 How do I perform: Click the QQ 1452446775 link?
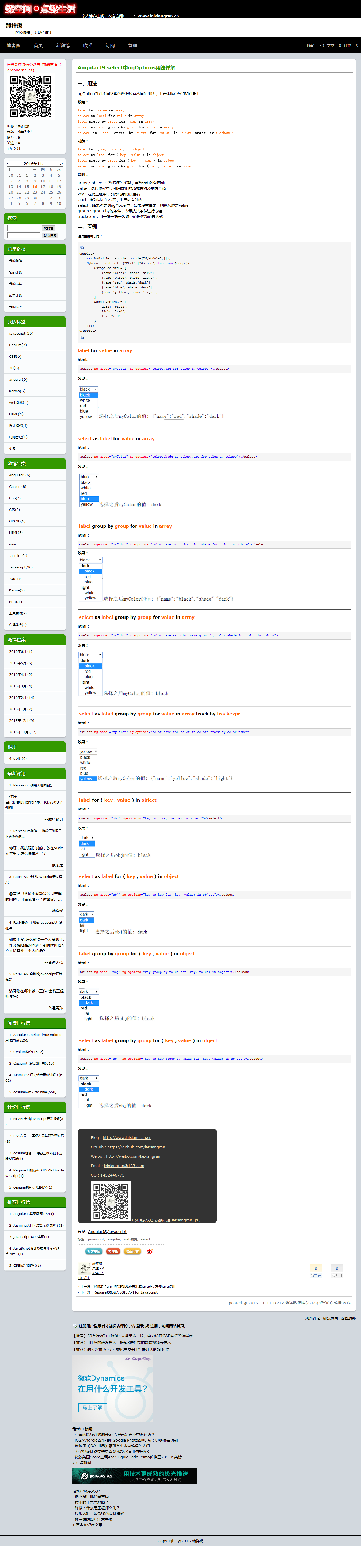(112, 1175)
